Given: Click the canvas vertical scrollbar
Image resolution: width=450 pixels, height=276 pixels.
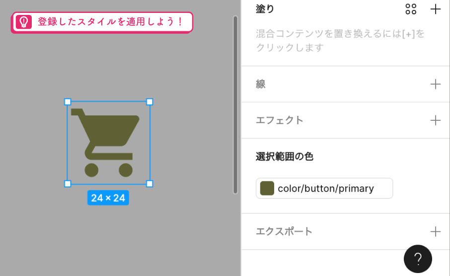Looking at the screenshot, I should click(x=235, y=104).
